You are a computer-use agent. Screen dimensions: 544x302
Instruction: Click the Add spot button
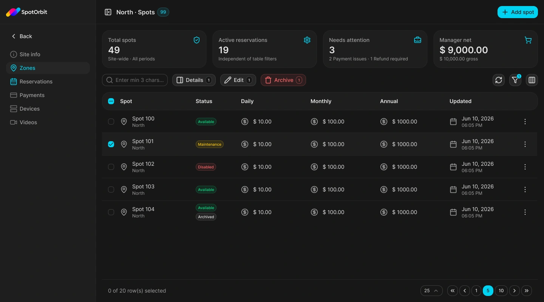click(x=518, y=12)
